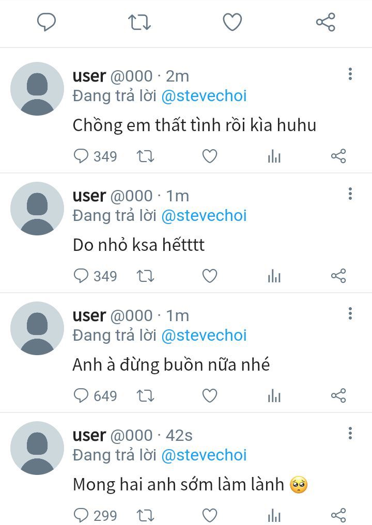Open options menu for the 42s reply
The height and width of the screenshot is (525, 372).
(350, 433)
